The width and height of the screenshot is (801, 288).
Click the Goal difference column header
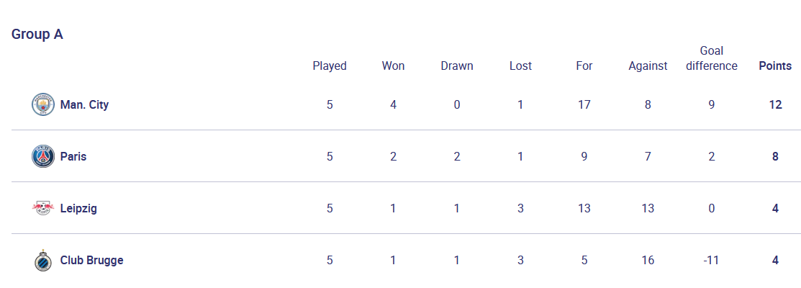click(x=712, y=58)
